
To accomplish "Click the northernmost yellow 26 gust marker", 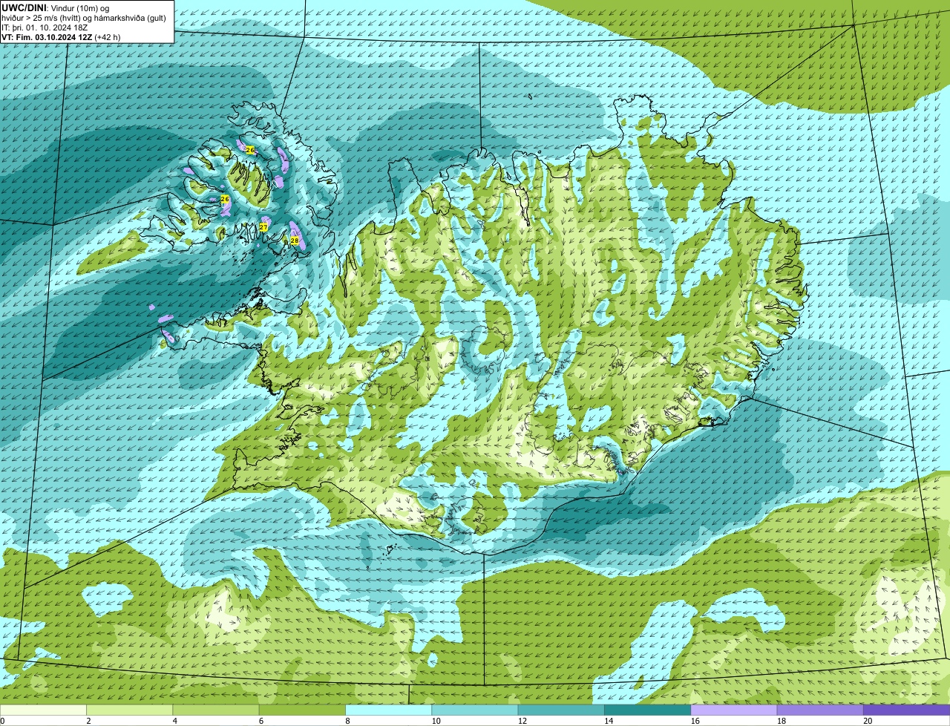I will pyautogui.click(x=250, y=150).
